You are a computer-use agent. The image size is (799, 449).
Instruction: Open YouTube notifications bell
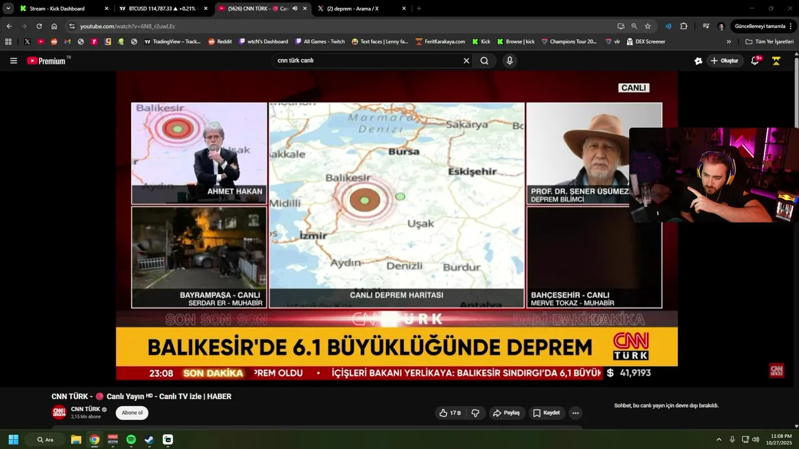coord(755,60)
